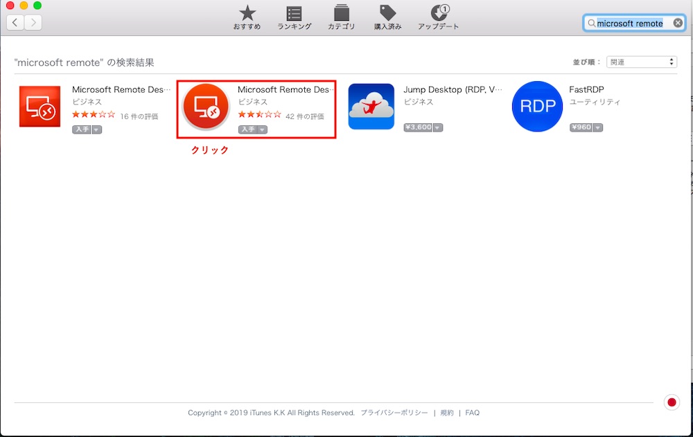This screenshot has width=693, height=437.
Task: Click the magnifying glass search icon
Action: (591, 23)
